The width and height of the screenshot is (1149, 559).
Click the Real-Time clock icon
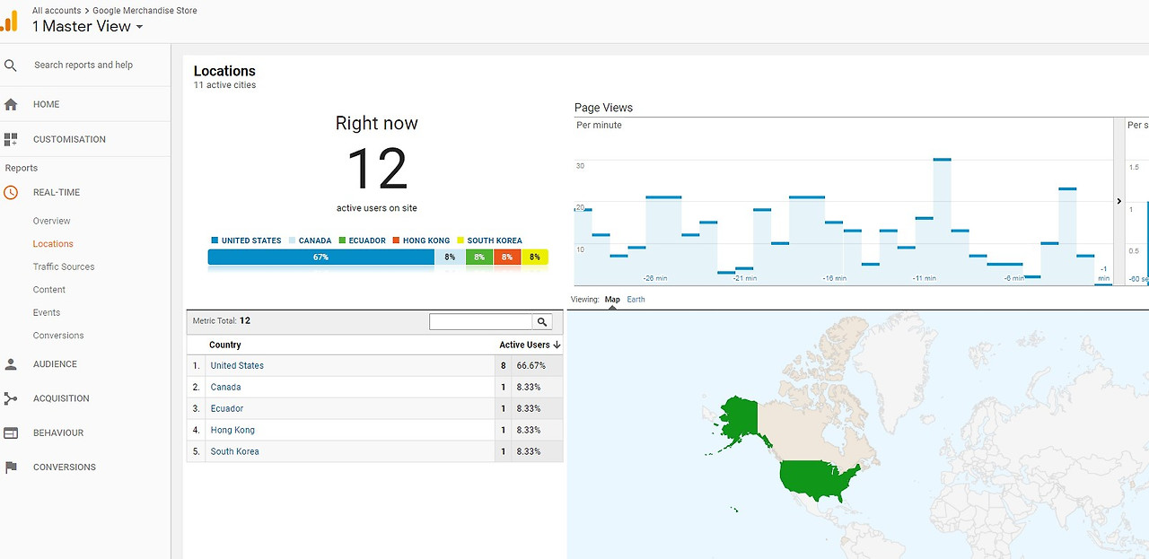tap(11, 192)
